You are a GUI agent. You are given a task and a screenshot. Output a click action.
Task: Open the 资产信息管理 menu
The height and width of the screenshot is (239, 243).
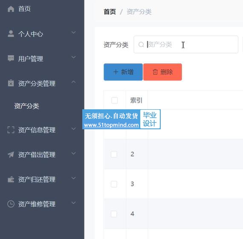pos(37,130)
